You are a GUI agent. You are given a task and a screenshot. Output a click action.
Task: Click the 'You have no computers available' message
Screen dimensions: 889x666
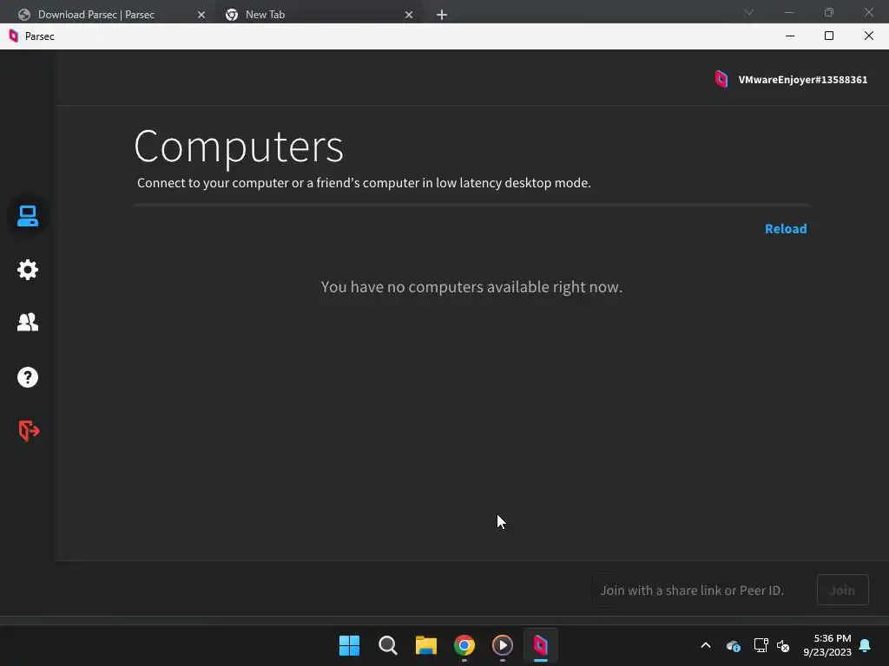tap(471, 287)
